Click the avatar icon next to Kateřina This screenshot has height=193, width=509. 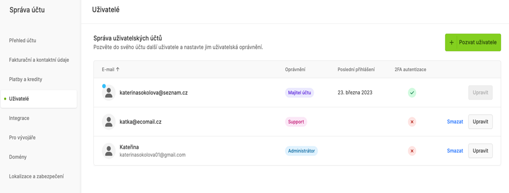(109, 151)
